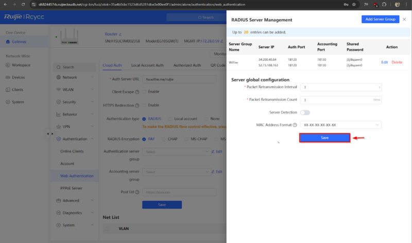
Task: Click the MAC Address Format help icon
Action: tap(295, 125)
